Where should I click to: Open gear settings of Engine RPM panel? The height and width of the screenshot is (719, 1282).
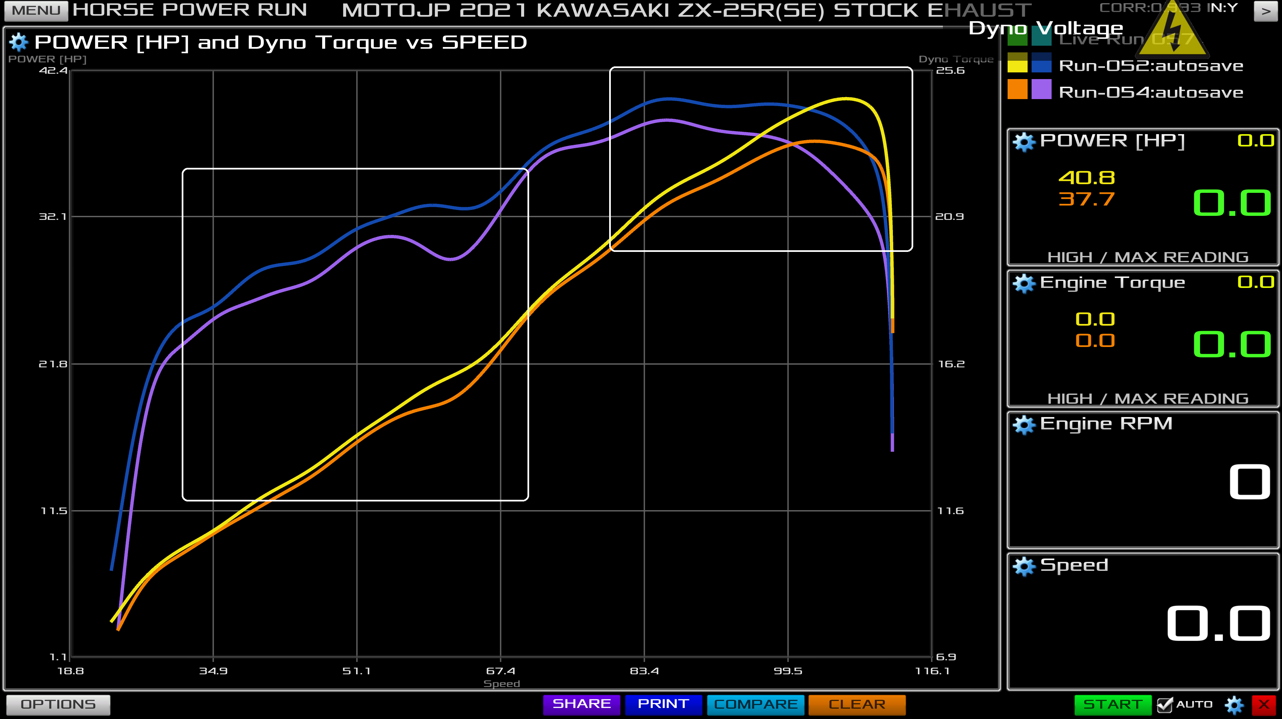click(1024, 425)
